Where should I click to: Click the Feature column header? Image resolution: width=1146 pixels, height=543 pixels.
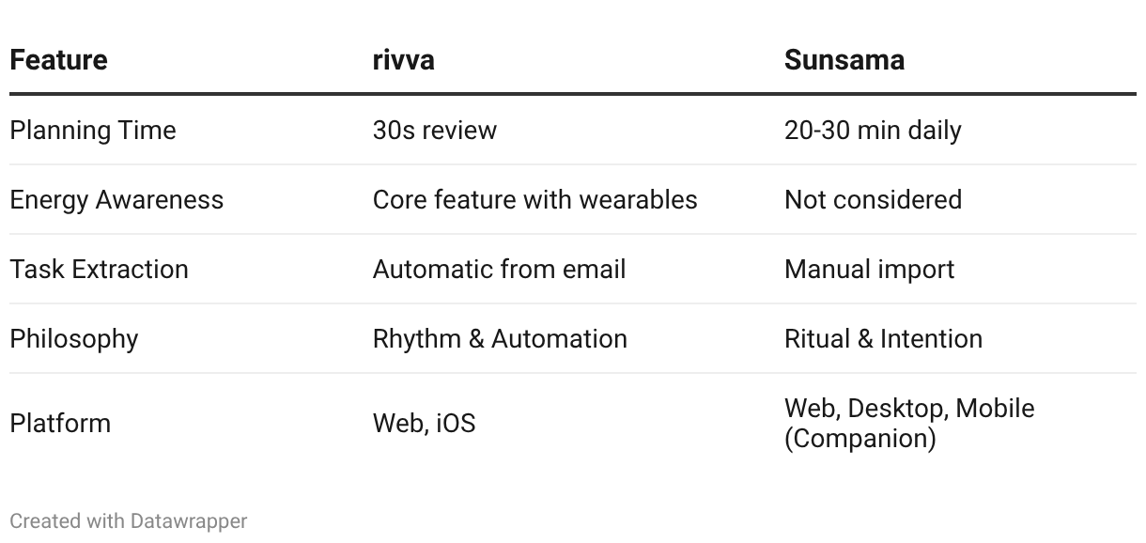[58, 60]
